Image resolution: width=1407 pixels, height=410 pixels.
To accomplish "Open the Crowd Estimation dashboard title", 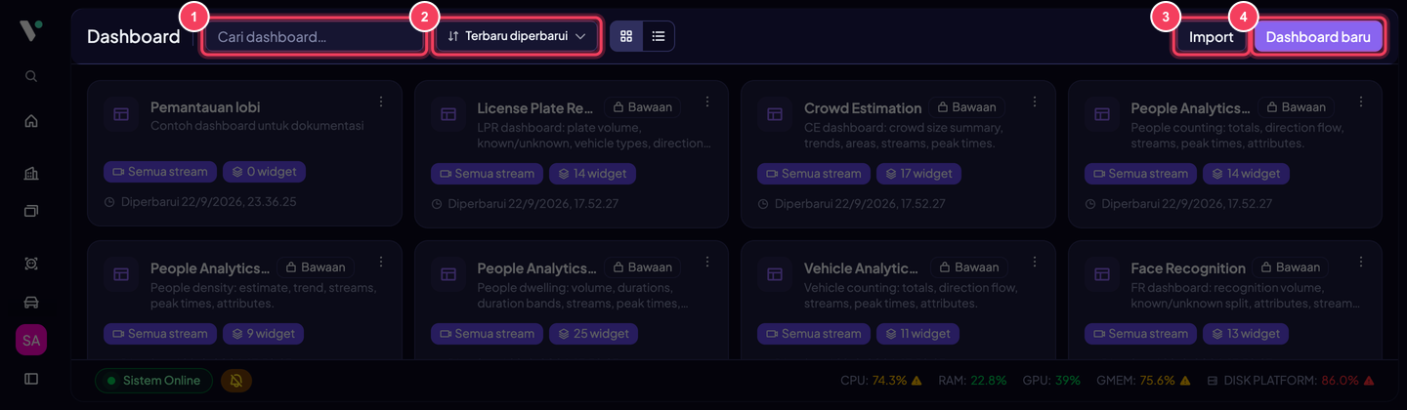I will pos(863,107).
